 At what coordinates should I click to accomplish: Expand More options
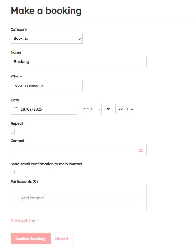coord(25,220)
